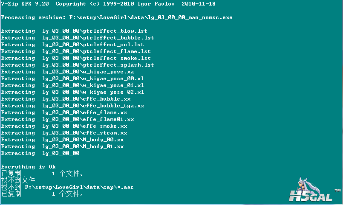Screen dimensions: 343x205
Task: Select the ptcleffect_col.lst line
Action: tap(72, 45)
